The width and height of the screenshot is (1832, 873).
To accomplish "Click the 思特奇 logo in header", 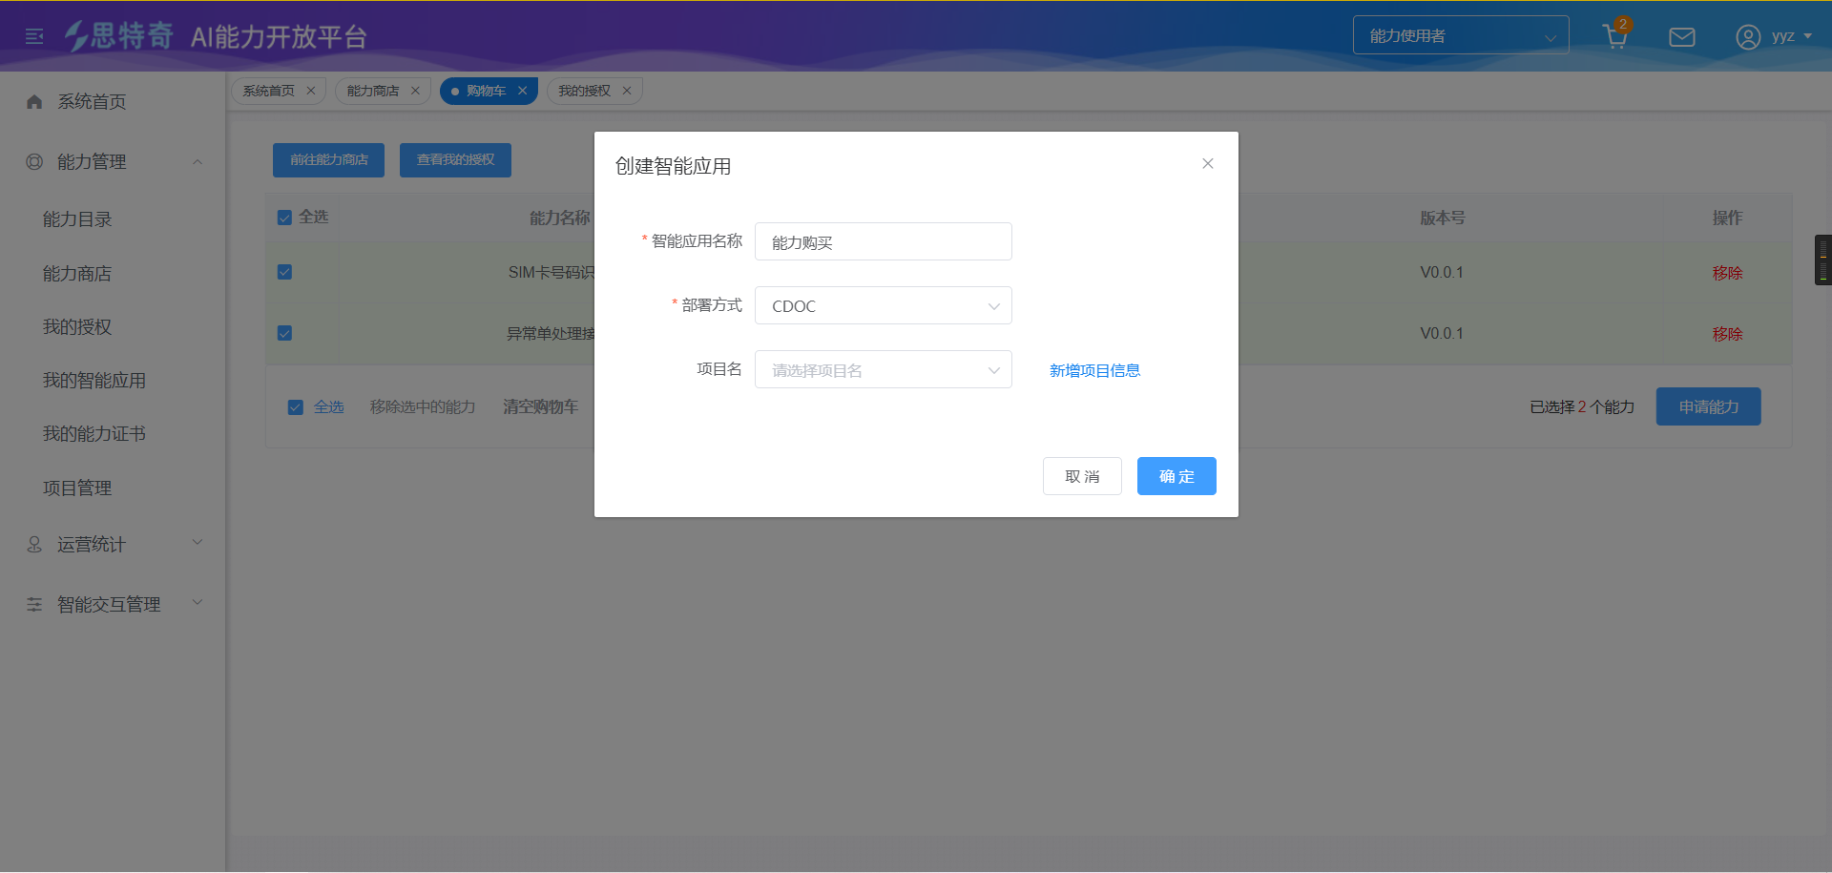I will pyautogui.click(x=119, y=36).
